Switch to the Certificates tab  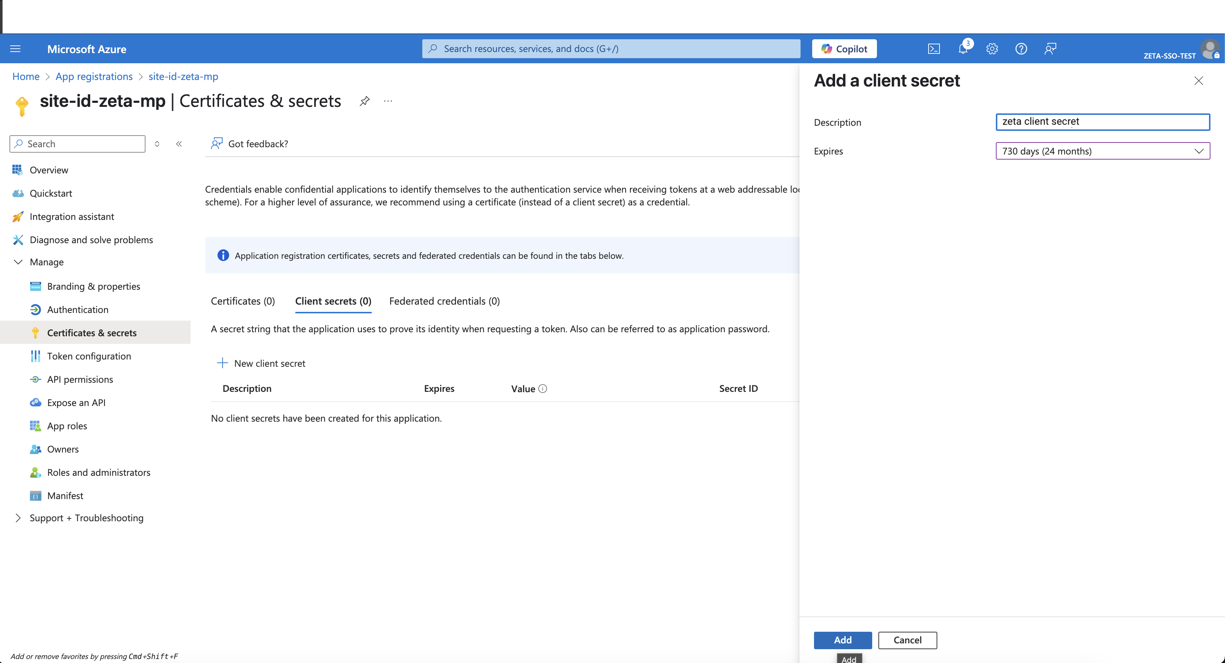(x=243, y=300)
